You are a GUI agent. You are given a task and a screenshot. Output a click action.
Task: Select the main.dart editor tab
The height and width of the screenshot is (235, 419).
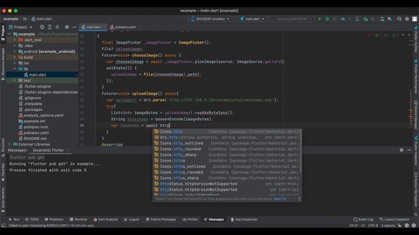pos(93,27)
